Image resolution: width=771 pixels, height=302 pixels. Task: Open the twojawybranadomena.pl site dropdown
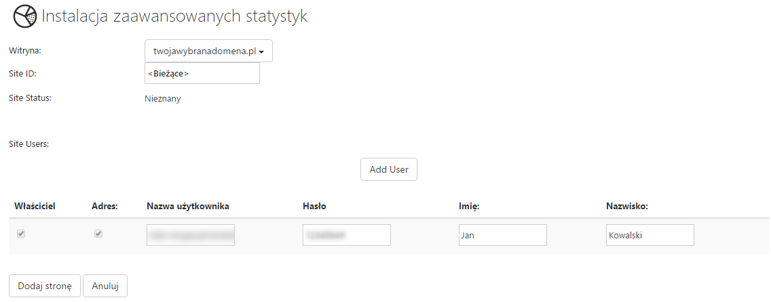pos(208,51)
